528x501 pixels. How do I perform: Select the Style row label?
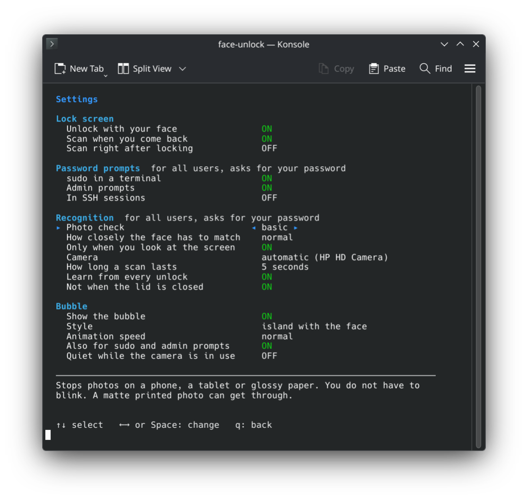pyautogui.click(x=80, y=326)
